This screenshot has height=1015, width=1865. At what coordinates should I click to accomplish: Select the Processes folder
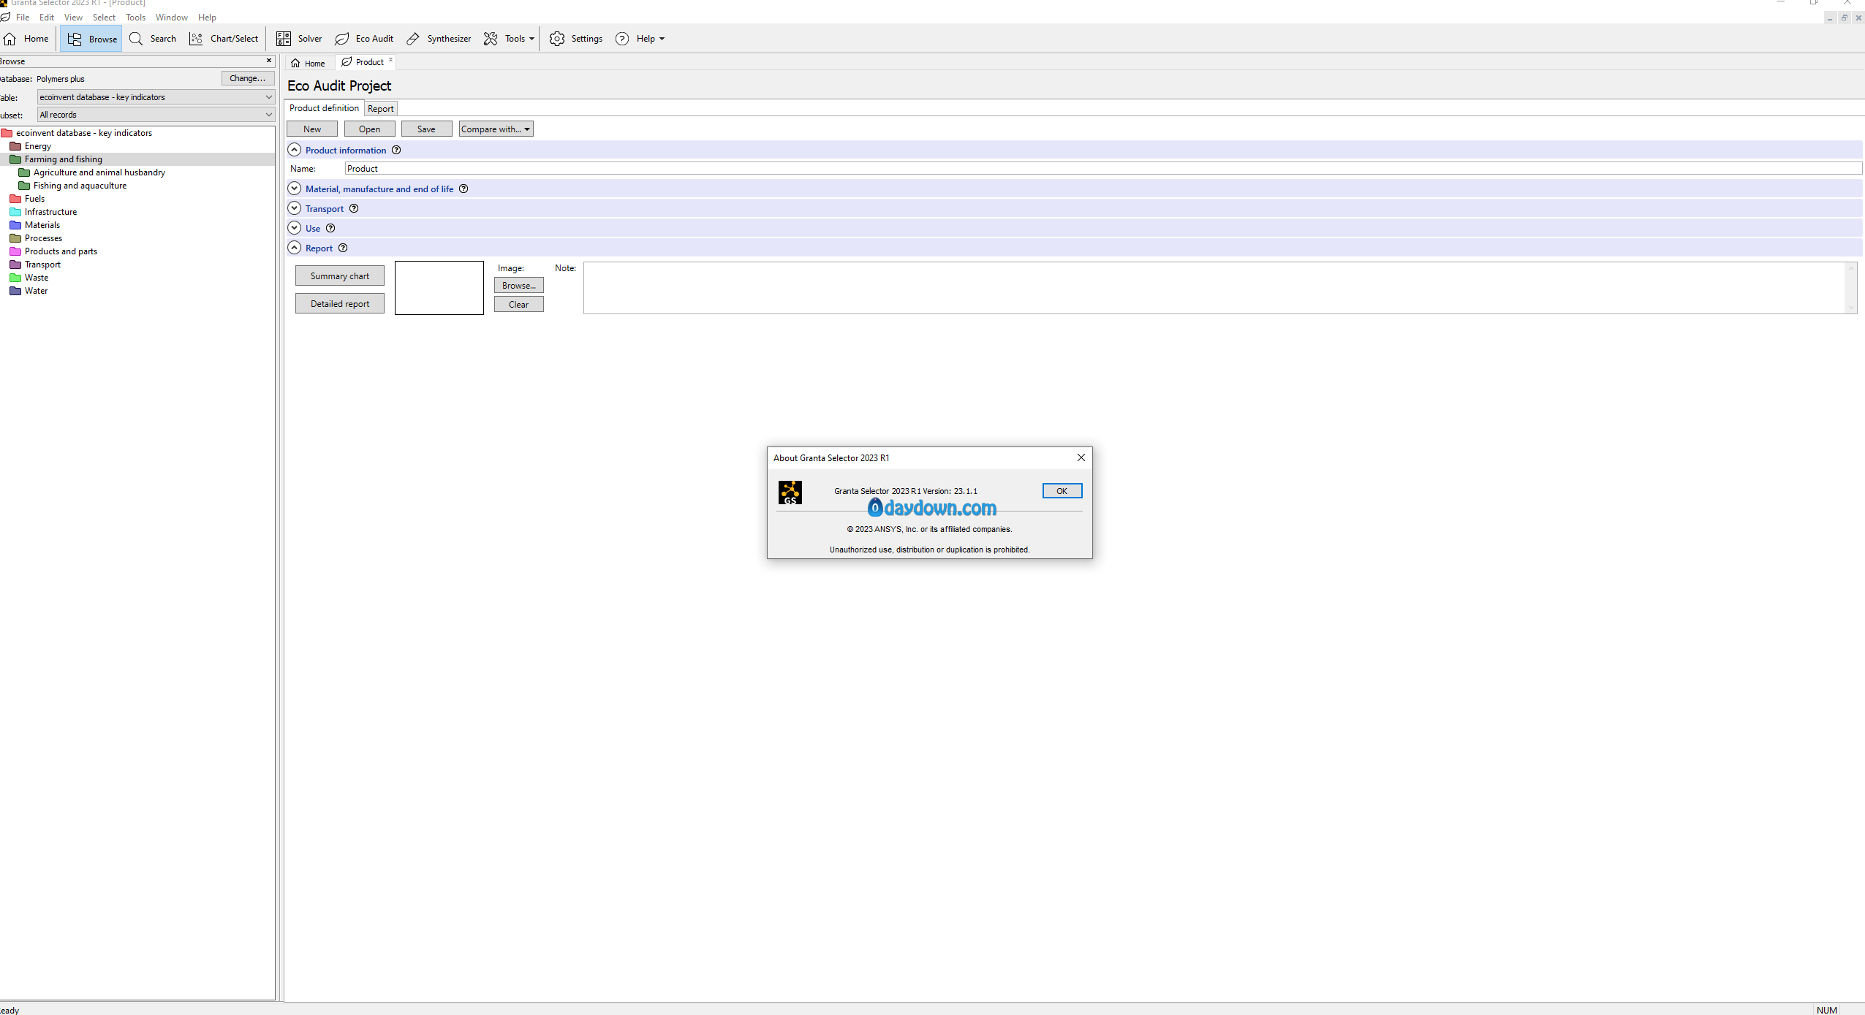point(36,238)
